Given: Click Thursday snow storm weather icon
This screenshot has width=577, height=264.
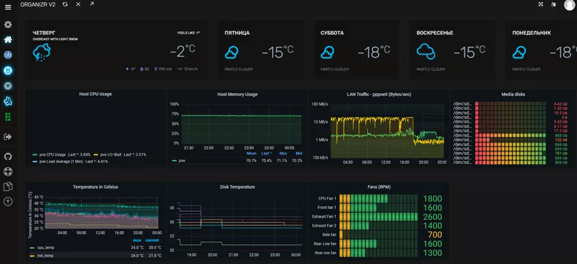Looking at the screenshot, I should (41, 52).
